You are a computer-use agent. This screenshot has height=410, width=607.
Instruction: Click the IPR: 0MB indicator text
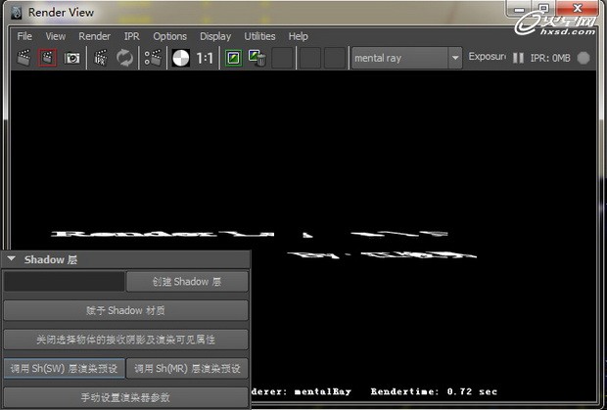tap(550, 59)
